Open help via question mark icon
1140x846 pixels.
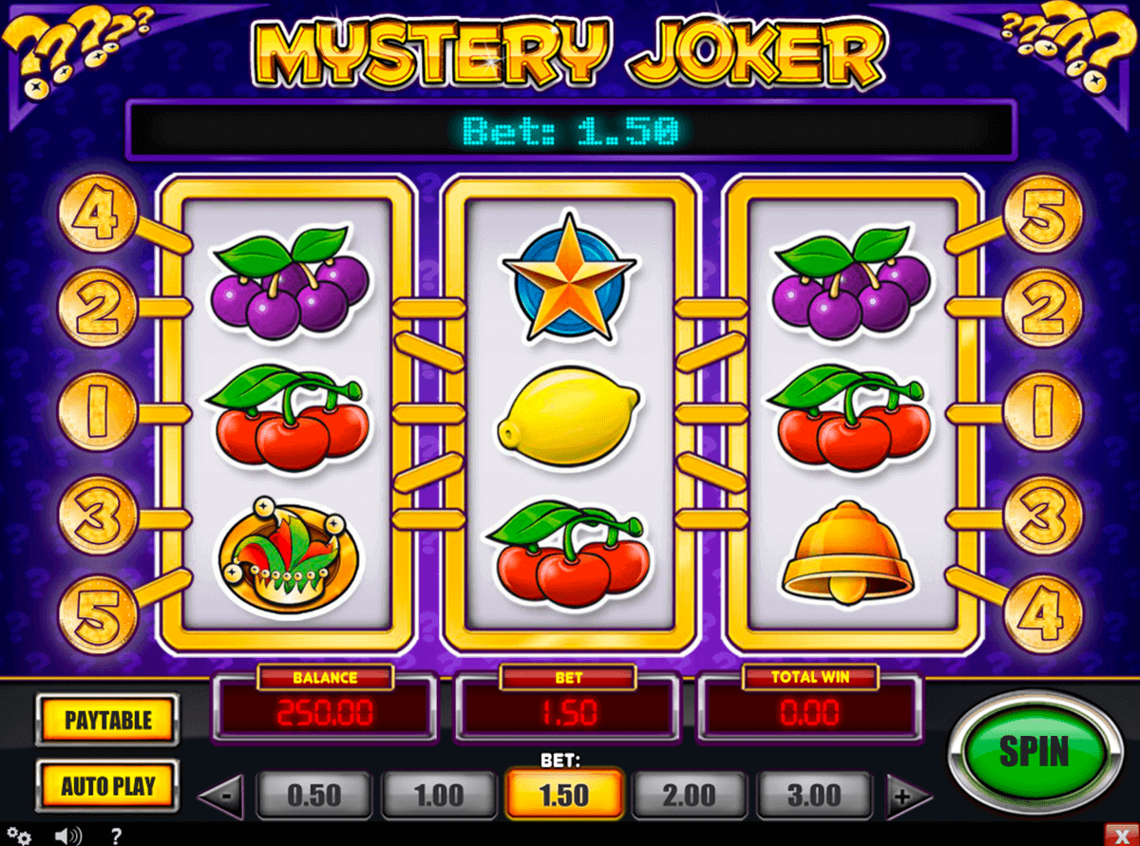click(x=116, y=837)
